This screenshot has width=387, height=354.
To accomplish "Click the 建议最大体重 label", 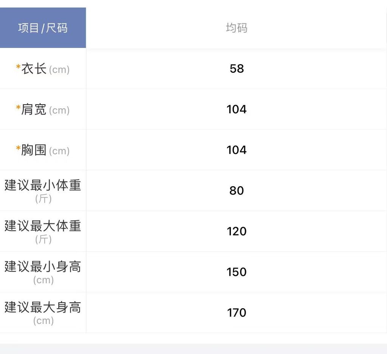I will point(43,226).
